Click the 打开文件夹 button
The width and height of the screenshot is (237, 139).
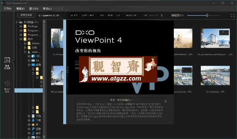[x=26, y=15]
